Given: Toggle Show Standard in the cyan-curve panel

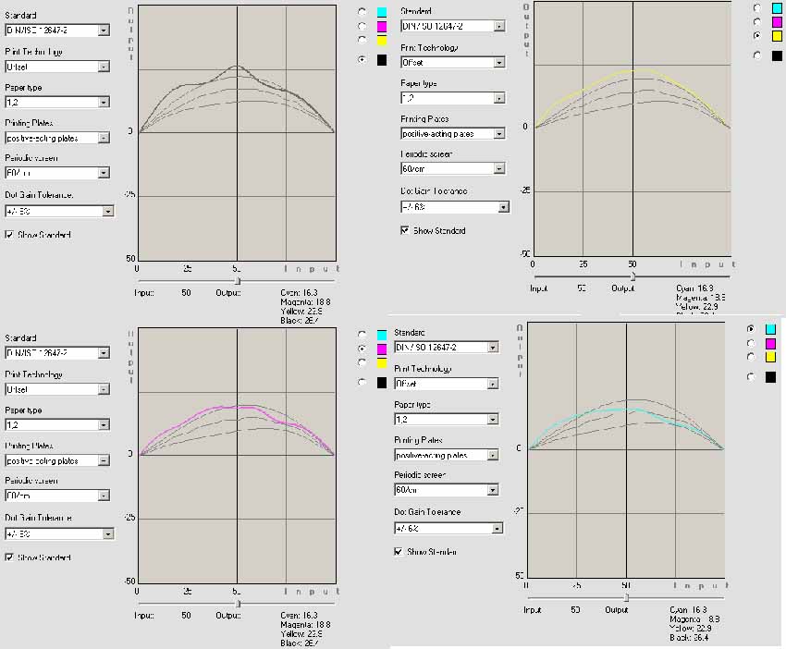Looking at the screenshot, I should point(398,551).
